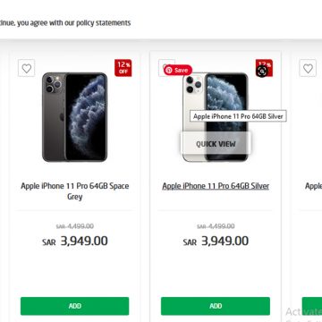Click the QUICK VIEW button
Viewport: 322px width, 322px height.
(x=216, y=144)
